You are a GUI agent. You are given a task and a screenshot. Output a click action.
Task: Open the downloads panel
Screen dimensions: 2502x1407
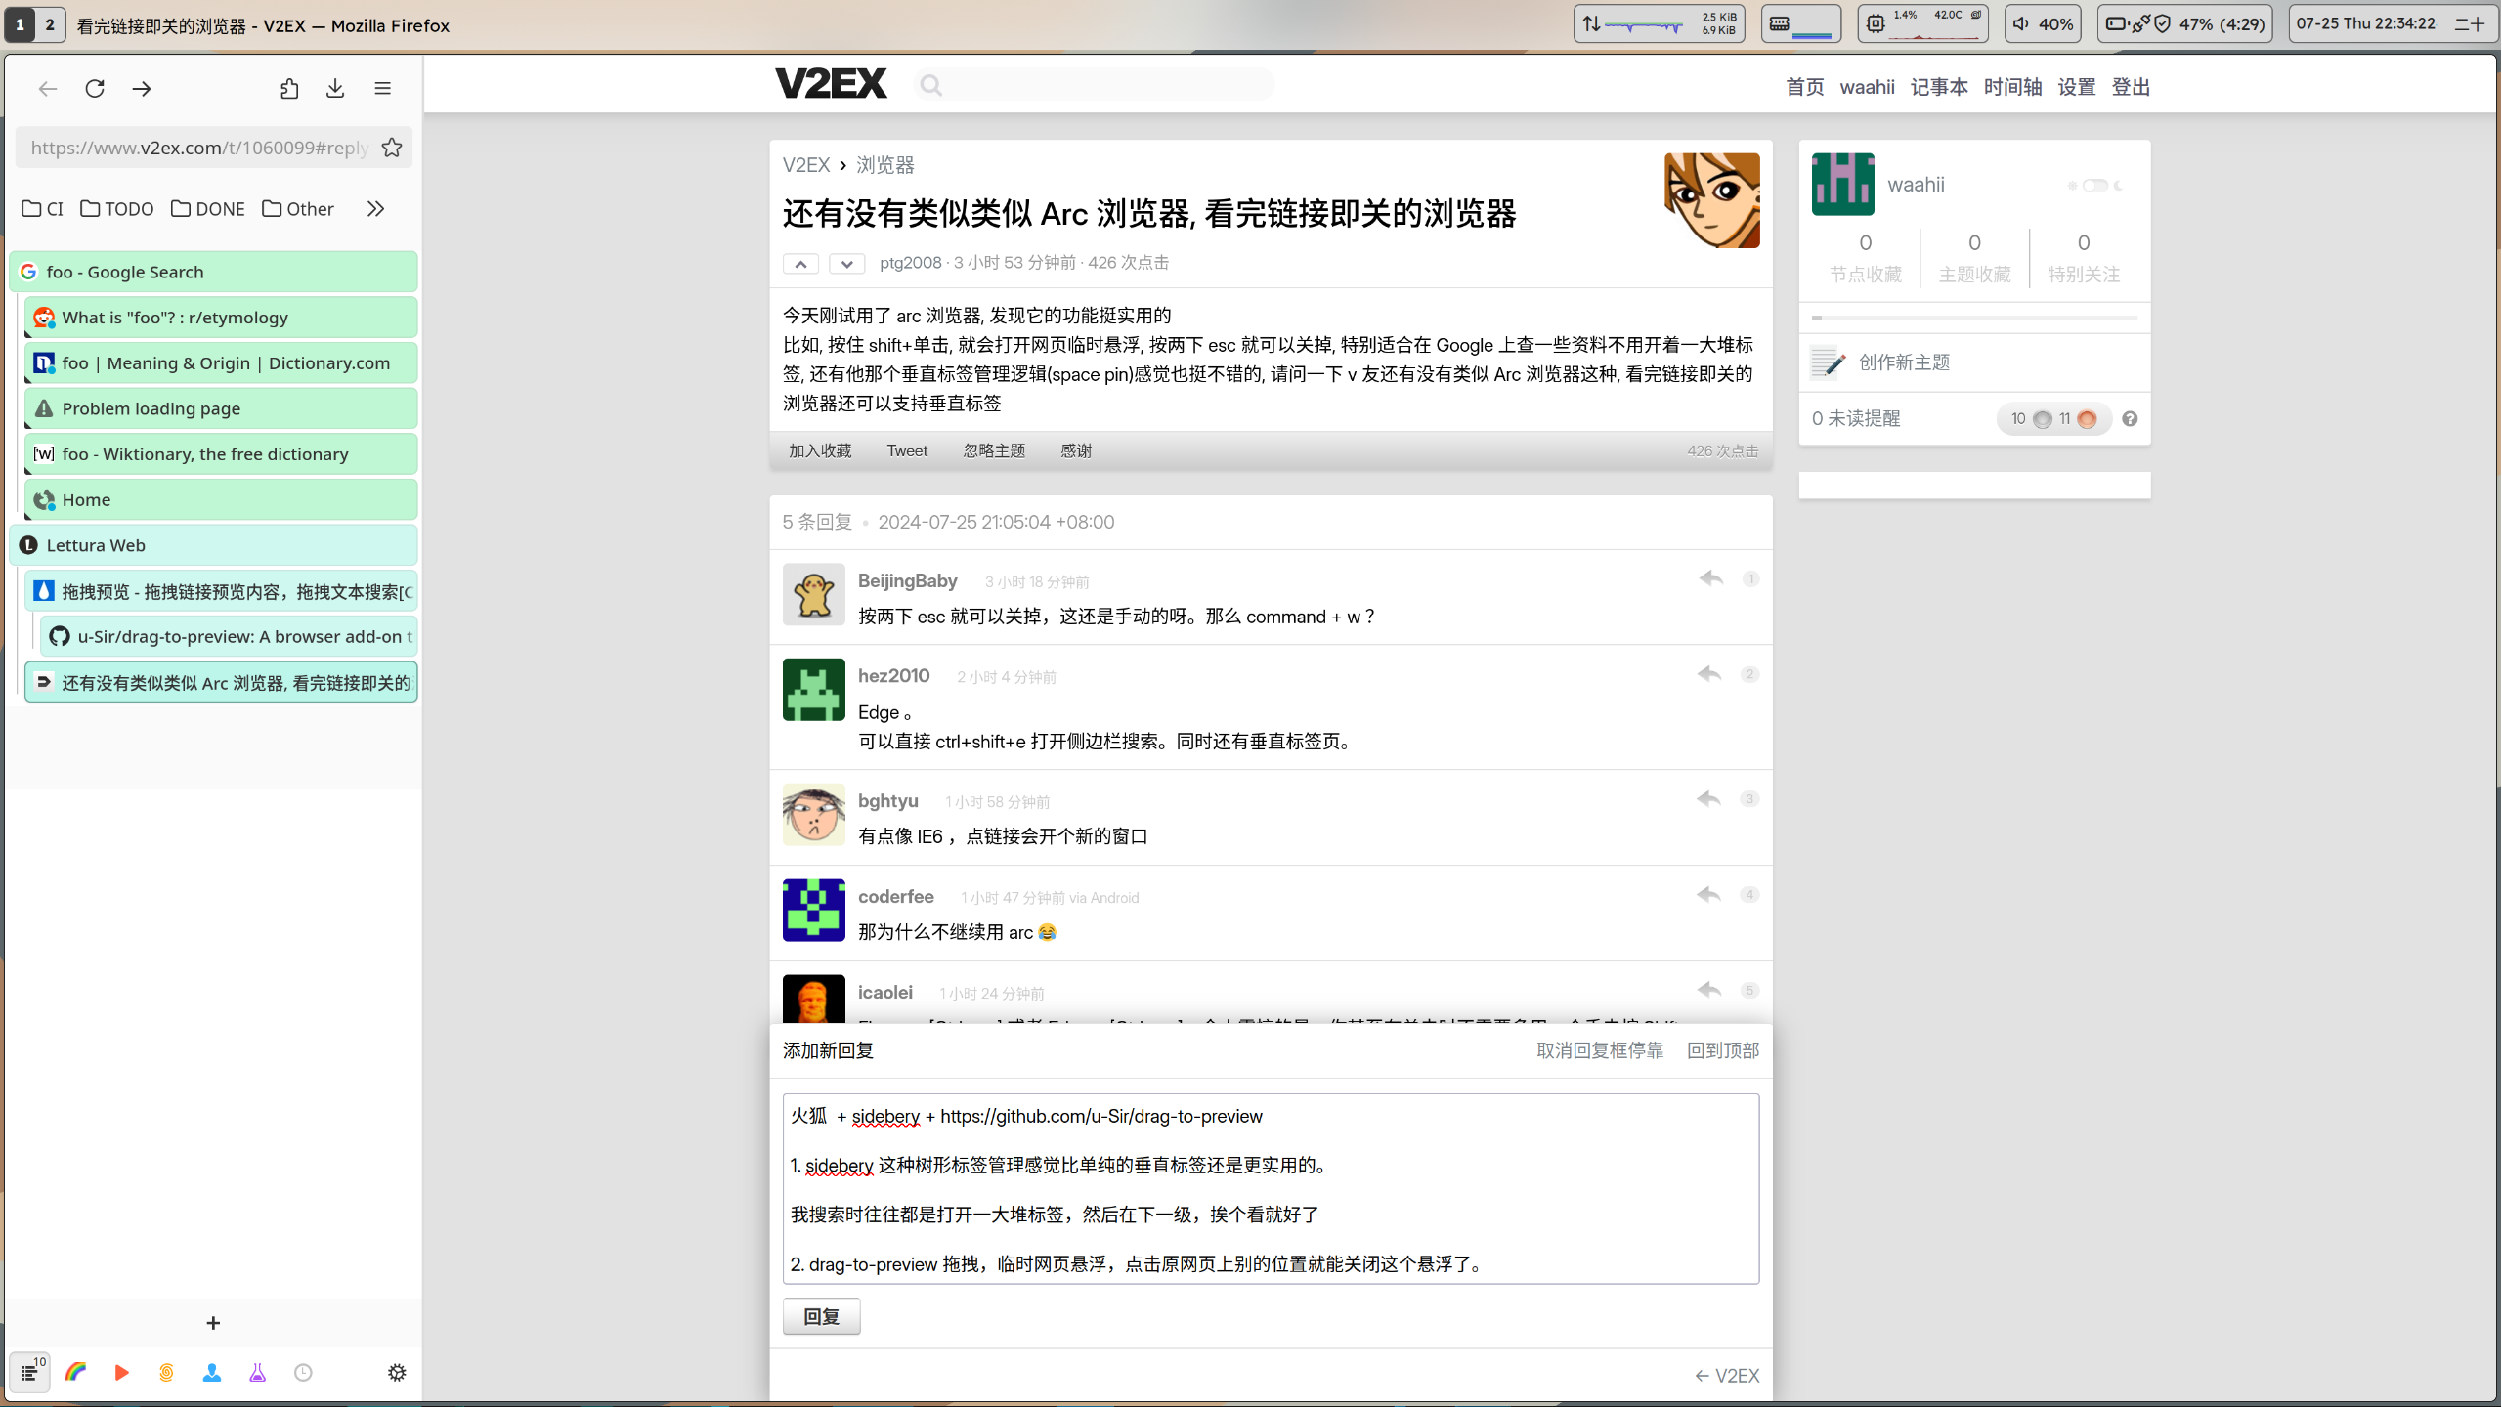pyautogui.click(x=335, y=89)
